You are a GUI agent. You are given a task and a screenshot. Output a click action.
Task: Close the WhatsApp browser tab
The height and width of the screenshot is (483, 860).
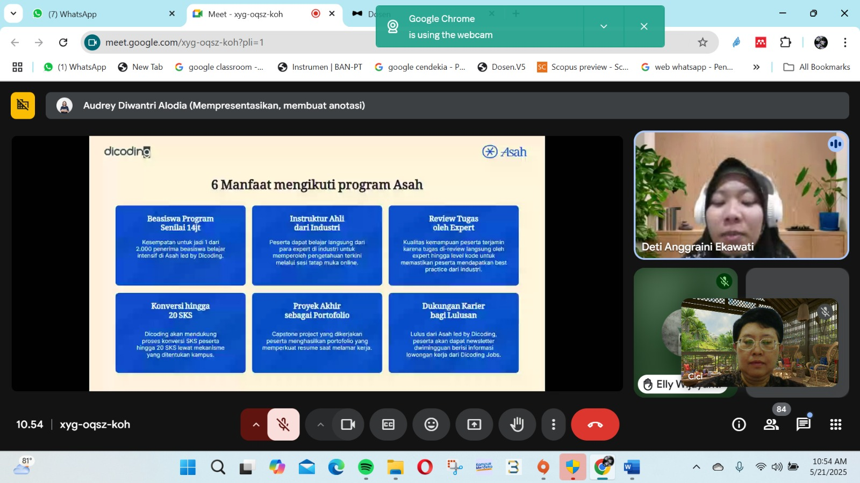pos(172,13)
